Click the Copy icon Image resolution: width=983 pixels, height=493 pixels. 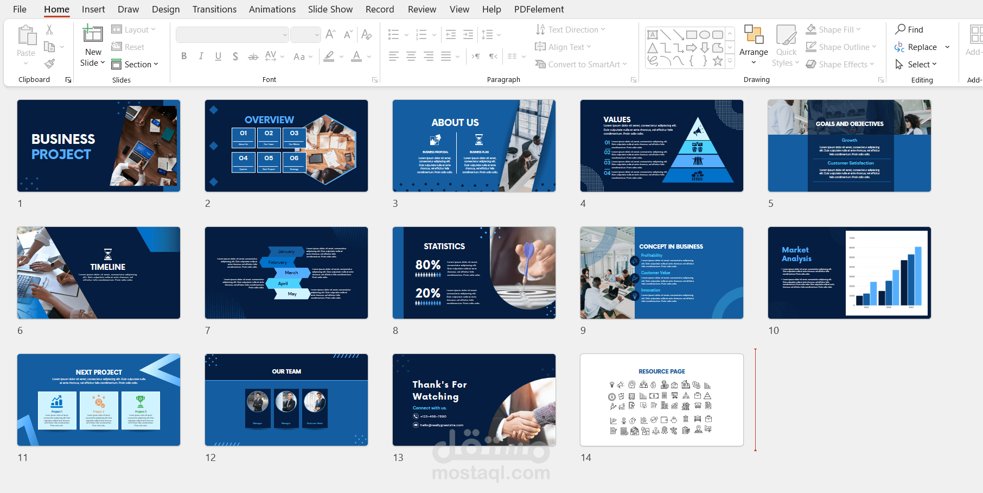pos(49,47)
